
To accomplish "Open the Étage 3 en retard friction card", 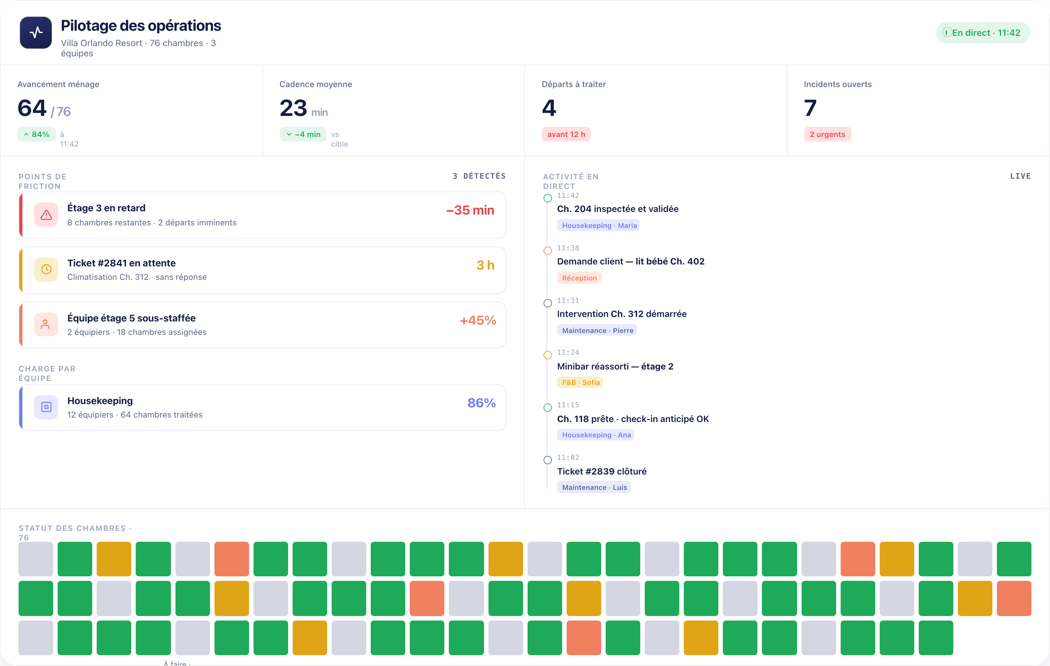I will tap(262, 215).
